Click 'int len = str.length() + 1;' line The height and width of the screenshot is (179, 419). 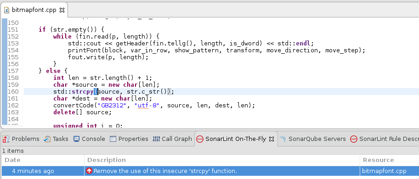click(102, 78)
